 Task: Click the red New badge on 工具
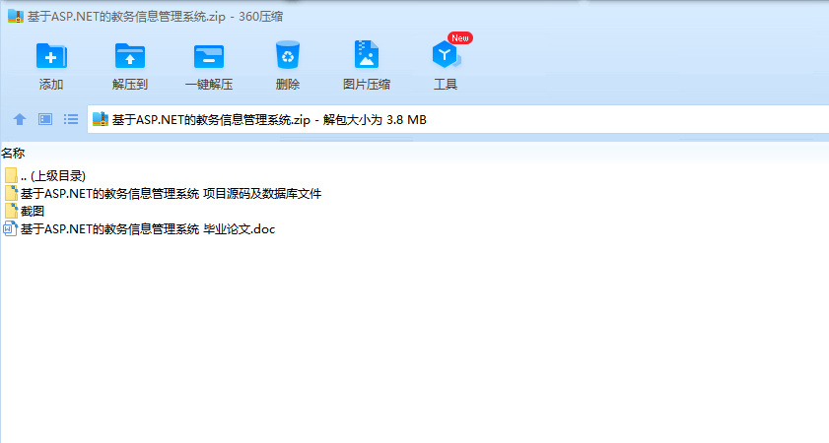(460, 38)
